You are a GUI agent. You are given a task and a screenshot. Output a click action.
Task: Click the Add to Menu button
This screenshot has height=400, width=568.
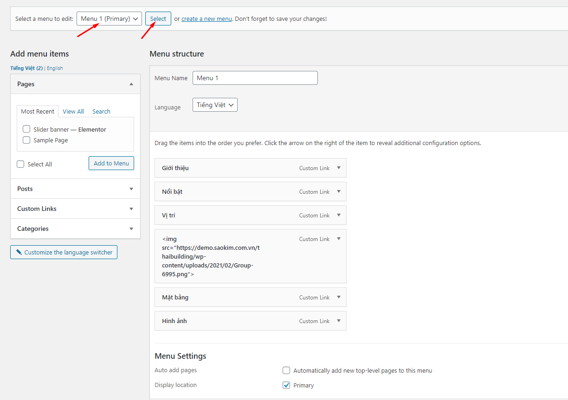point(111,163)
